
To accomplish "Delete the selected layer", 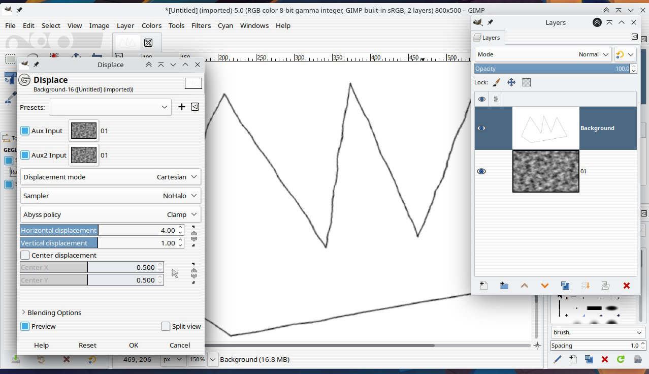I will [x=626, y=286].
